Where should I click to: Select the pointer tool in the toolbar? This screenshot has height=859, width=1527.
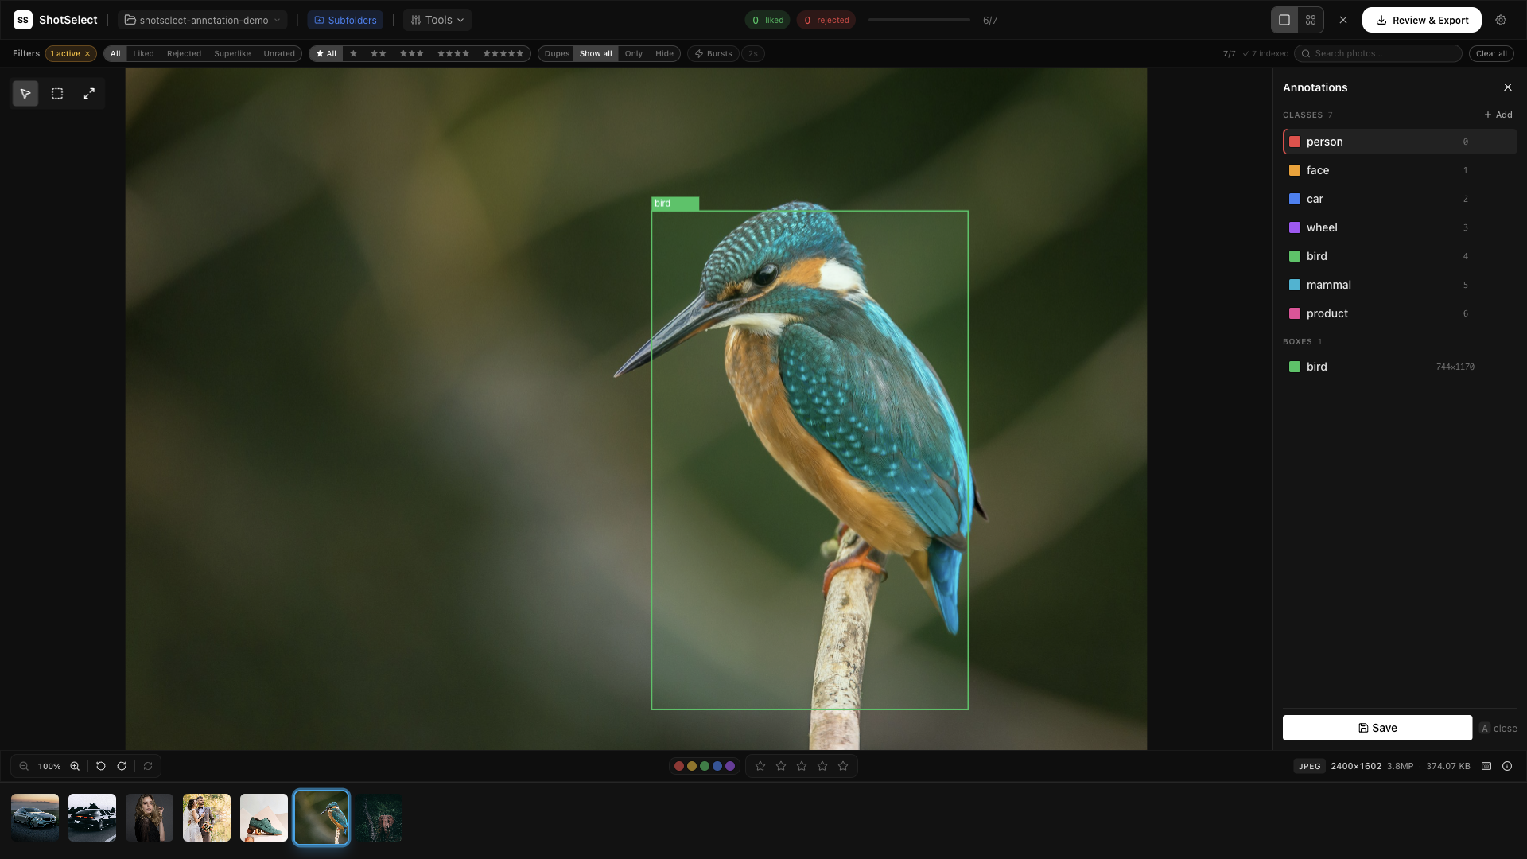tap(25, 93)
